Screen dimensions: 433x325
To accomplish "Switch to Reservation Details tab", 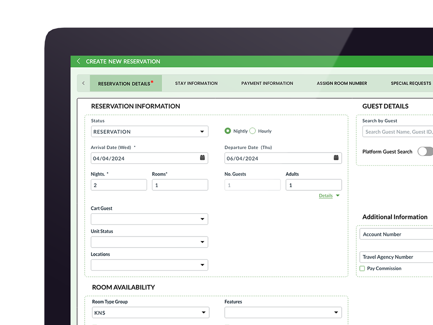I will pyautogui.click(x=126, y=83).
